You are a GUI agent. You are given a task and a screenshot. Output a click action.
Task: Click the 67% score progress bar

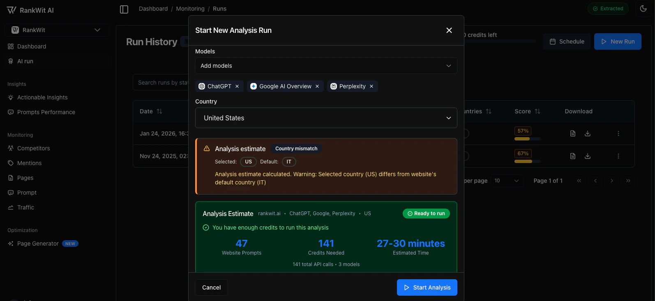point(528,161)
